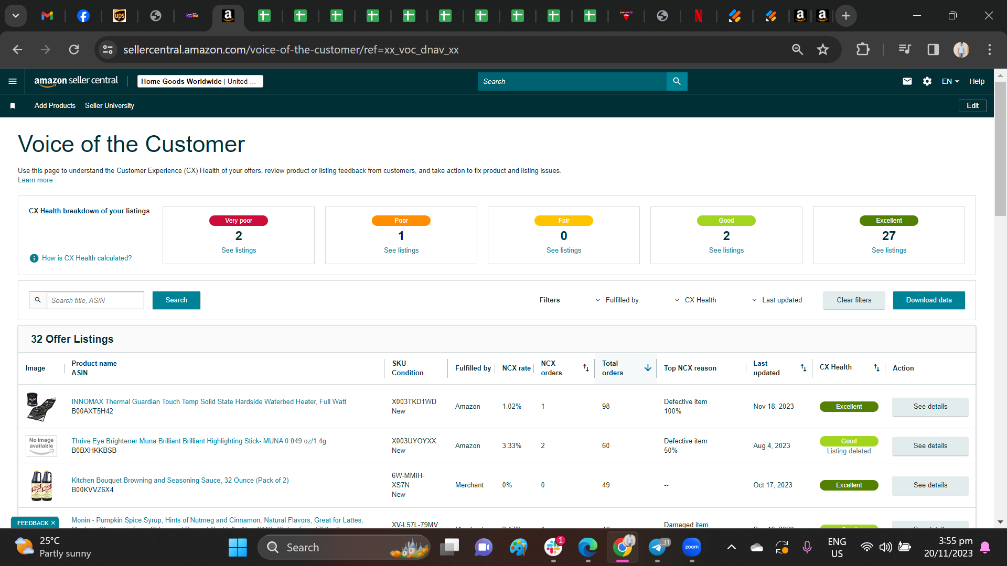1007x566 pixels.
Task: Click the browser zoom magnifier icon
Action: [x=797, y=49]
